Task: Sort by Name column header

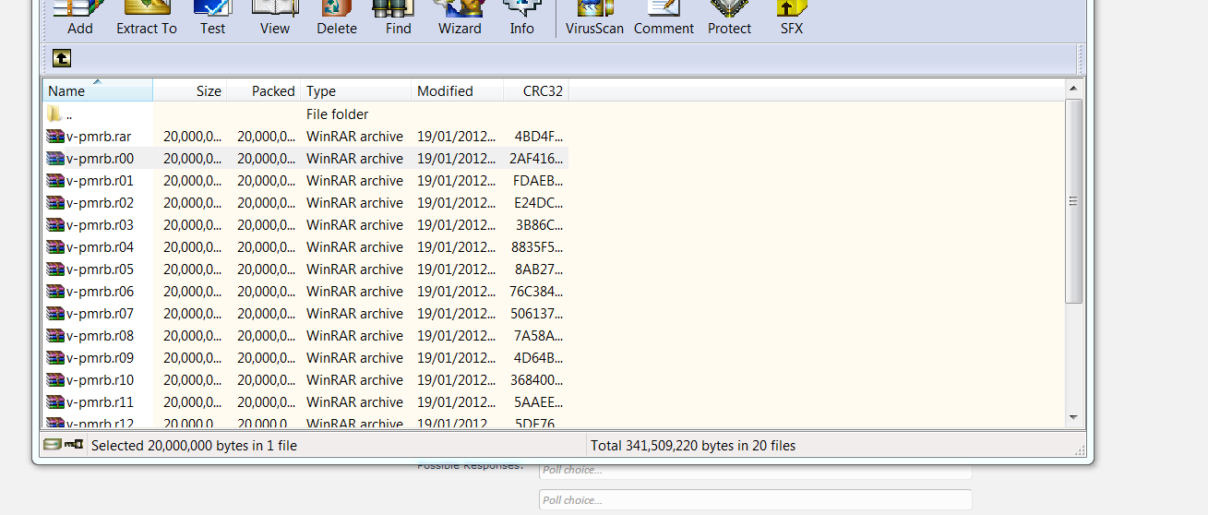Action: coord(98,90)
